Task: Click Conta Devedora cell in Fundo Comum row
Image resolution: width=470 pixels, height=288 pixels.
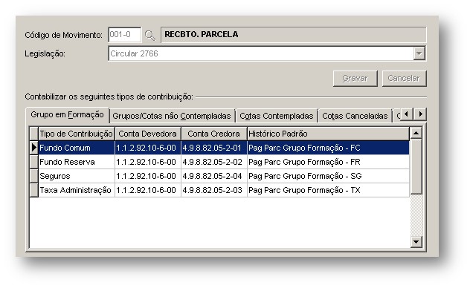Action: click(148, 148)
